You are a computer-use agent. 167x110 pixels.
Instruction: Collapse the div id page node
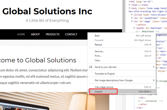tap(132, 21)
